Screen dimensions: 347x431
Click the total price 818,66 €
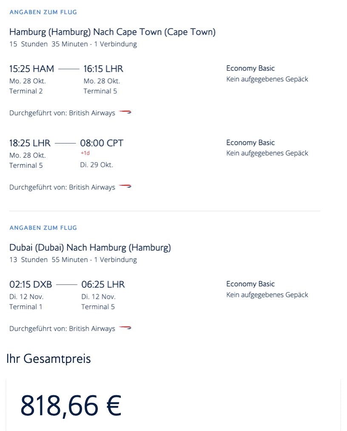(71, 405)
